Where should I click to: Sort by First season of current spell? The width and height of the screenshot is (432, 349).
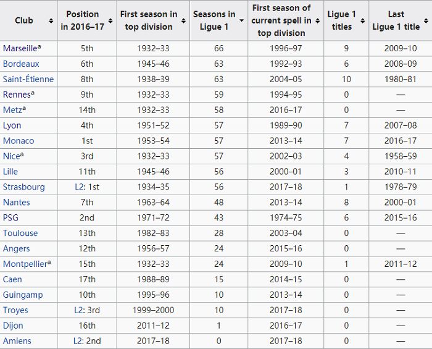318,20
